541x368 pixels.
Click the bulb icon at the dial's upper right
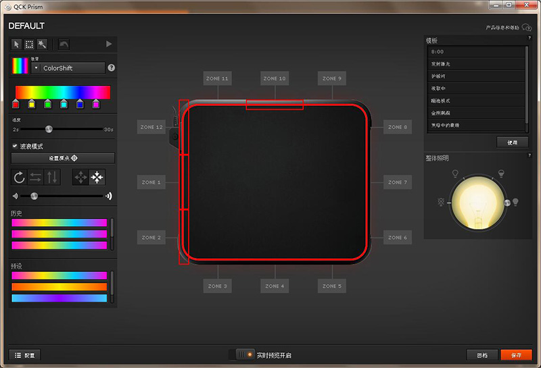tap(501, 173)
